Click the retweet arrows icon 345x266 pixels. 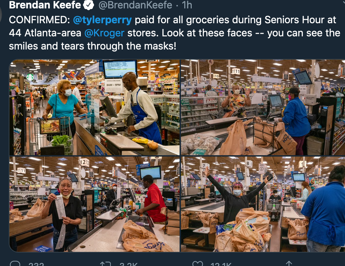[x=105, y=264]
